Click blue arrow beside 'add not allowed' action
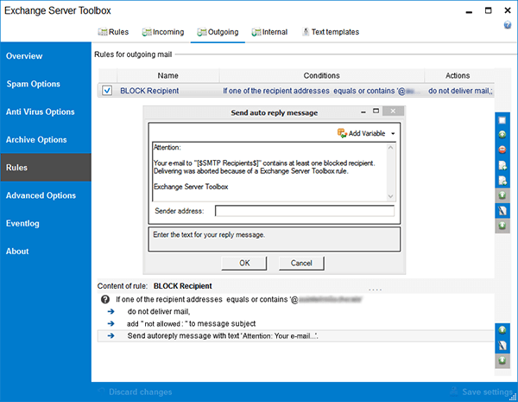Viewport: 518px width, 402px height. 111,323
